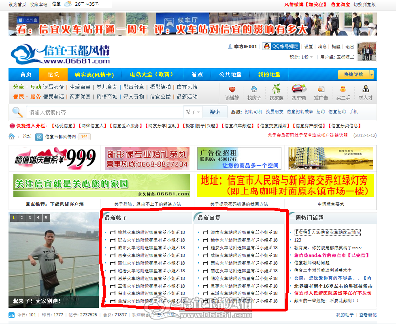The height and width of the screenshot is (324, 396).
Task: Select slideshow page number 5
Action: 46,218
